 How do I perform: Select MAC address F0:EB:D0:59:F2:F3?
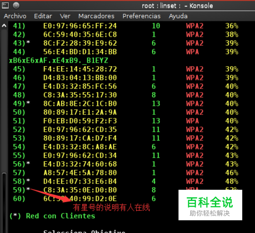pos(80,121)
